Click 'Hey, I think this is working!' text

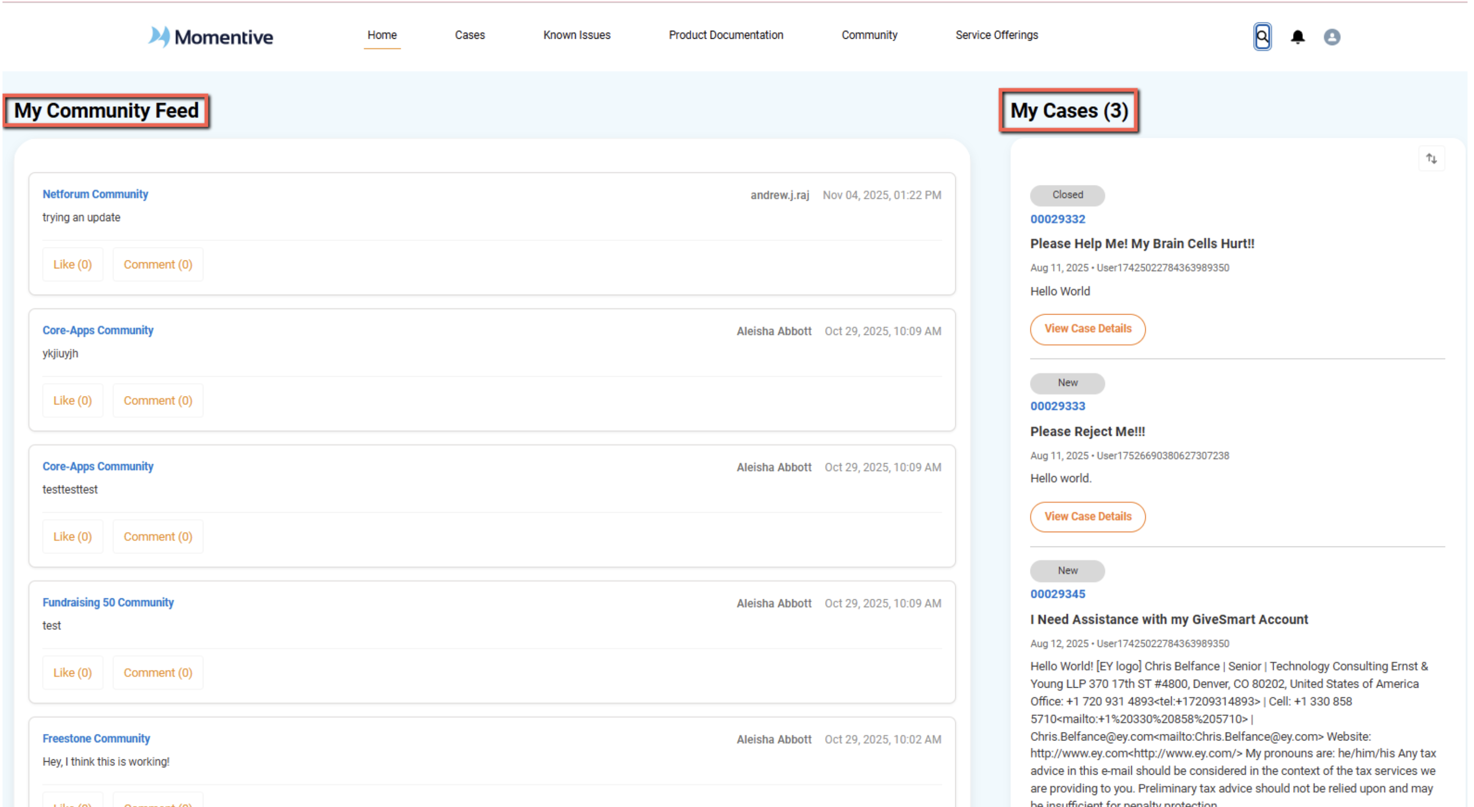(x=106, y=762)
